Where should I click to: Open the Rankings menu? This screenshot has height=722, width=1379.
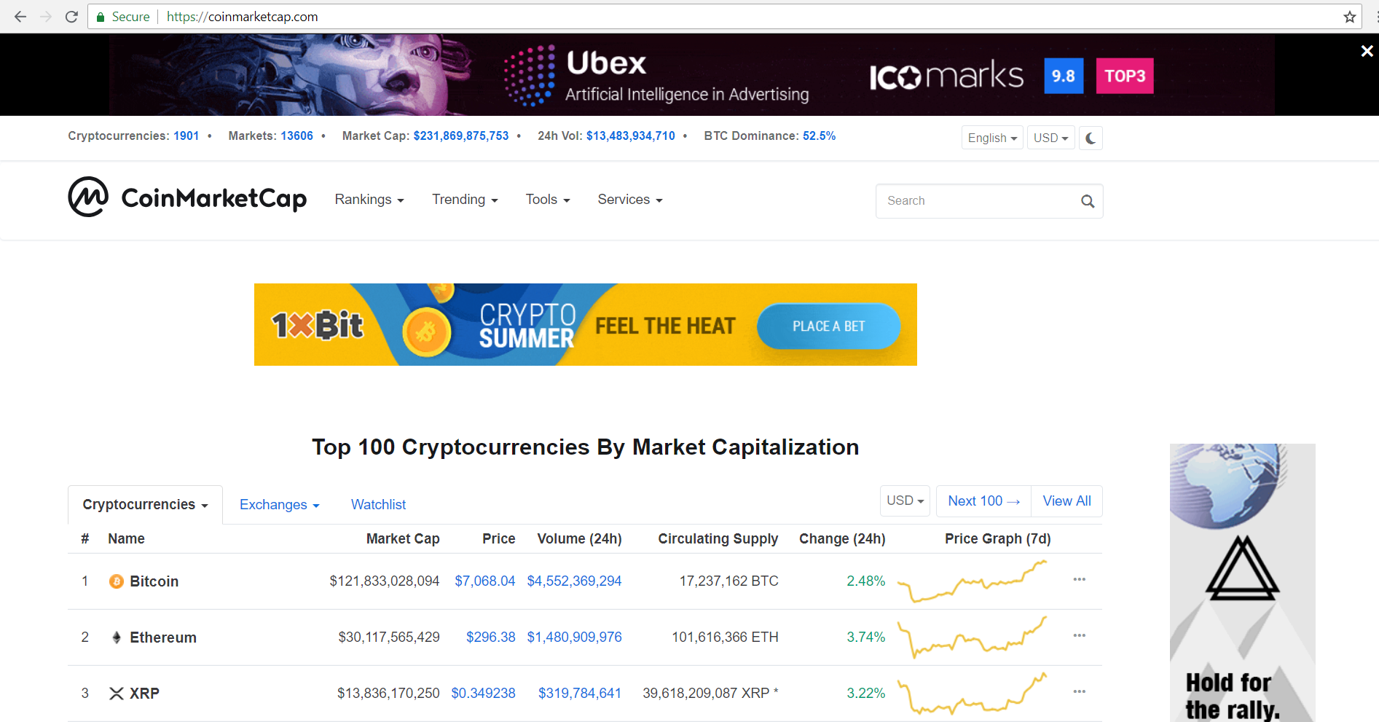click(369, 199)
